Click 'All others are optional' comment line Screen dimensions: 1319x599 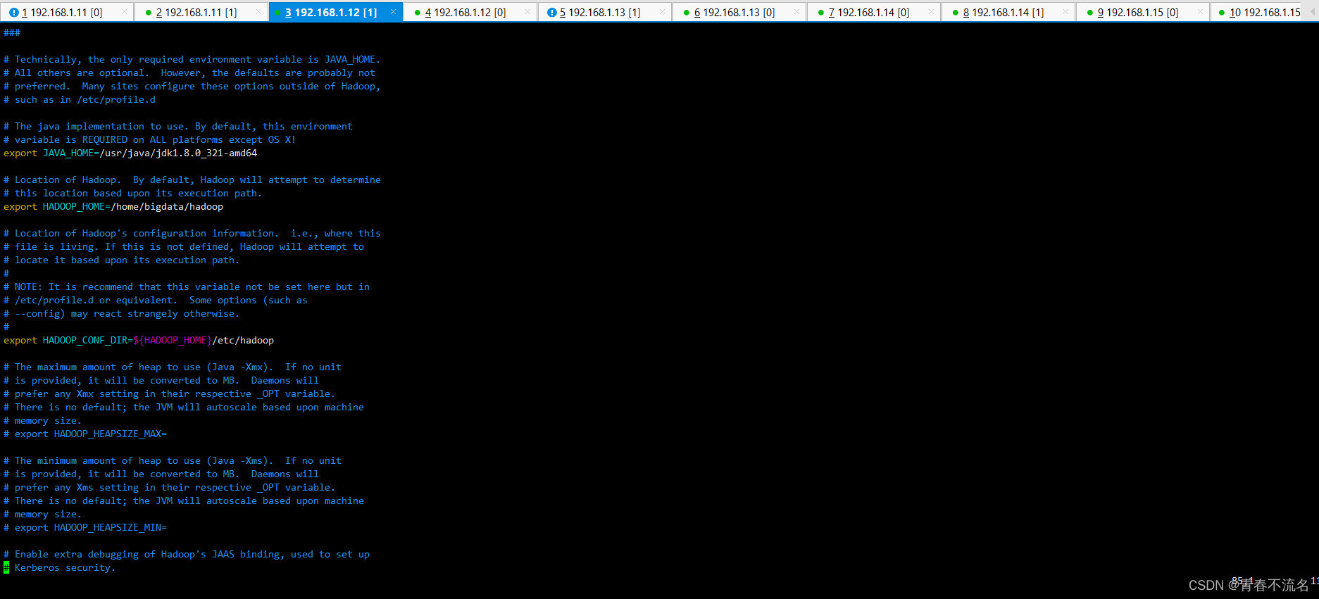click(189, 72)
